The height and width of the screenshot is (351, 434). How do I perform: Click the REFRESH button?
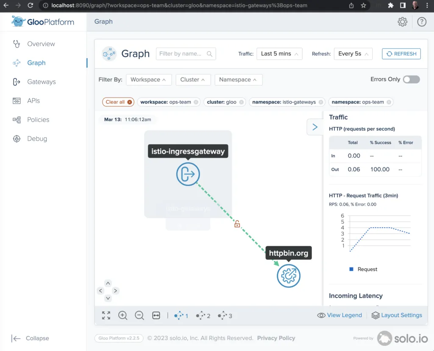point(401,54)
